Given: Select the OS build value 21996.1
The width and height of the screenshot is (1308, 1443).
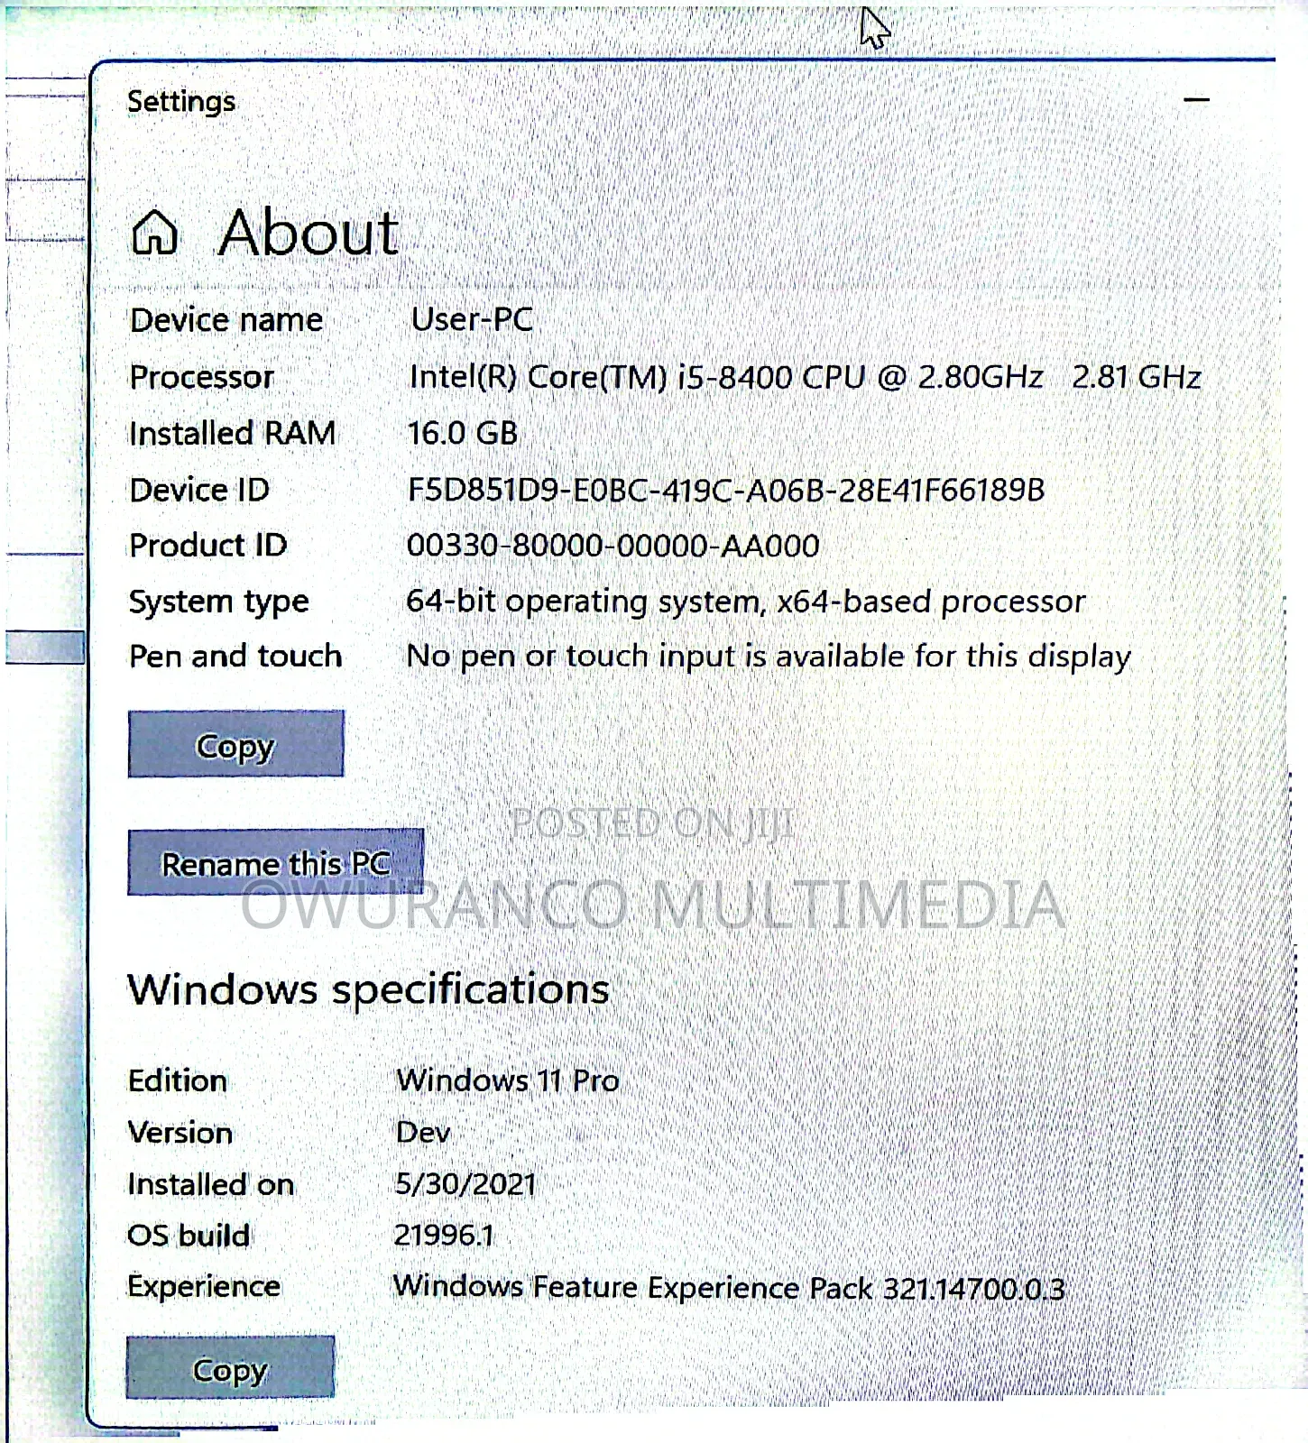Looking at the screenshot, I should click(x=444, y=1235).
